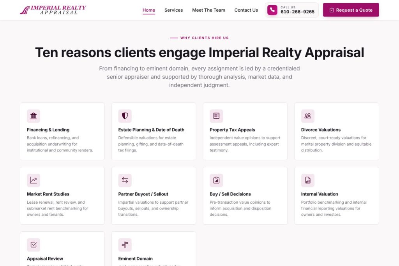
Task: Click the document icon for Property Tax Appeals
Action: [x=216, y=116]
